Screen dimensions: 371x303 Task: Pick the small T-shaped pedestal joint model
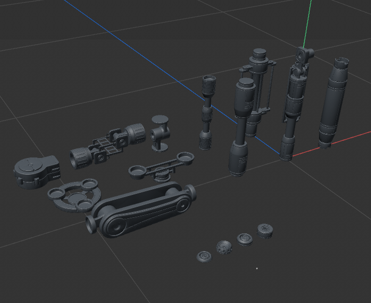[x=160, y=133]
